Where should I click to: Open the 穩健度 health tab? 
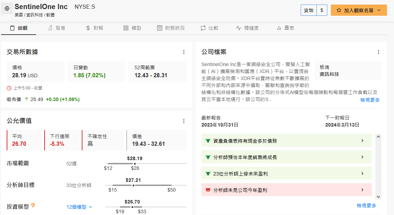pyautogui.click(x=247, y=28)
